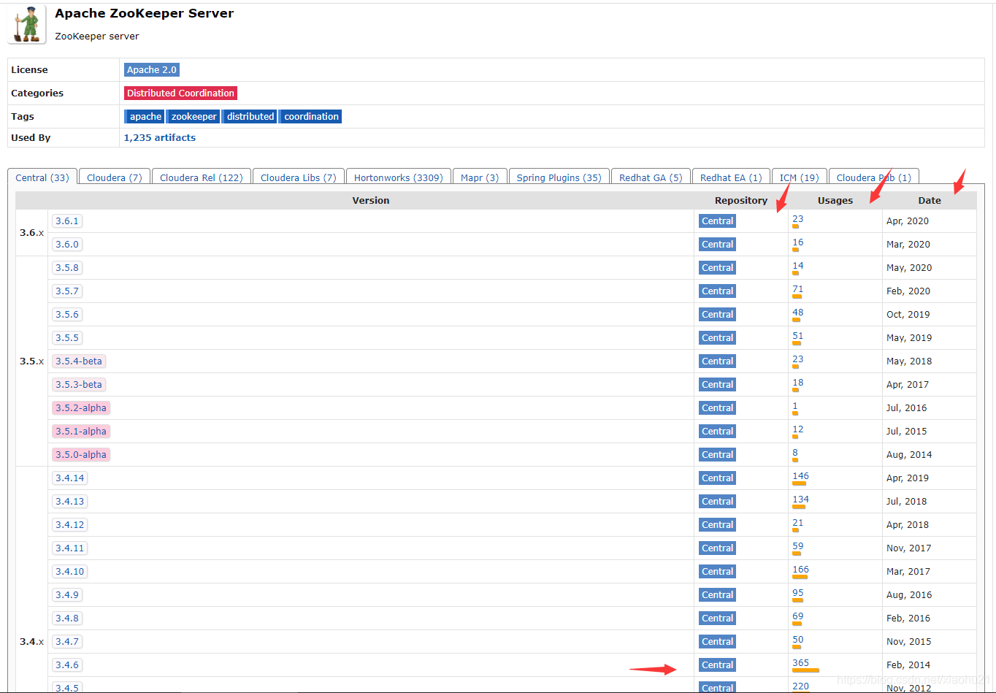Open version 3.4.10

pos(69,571)
